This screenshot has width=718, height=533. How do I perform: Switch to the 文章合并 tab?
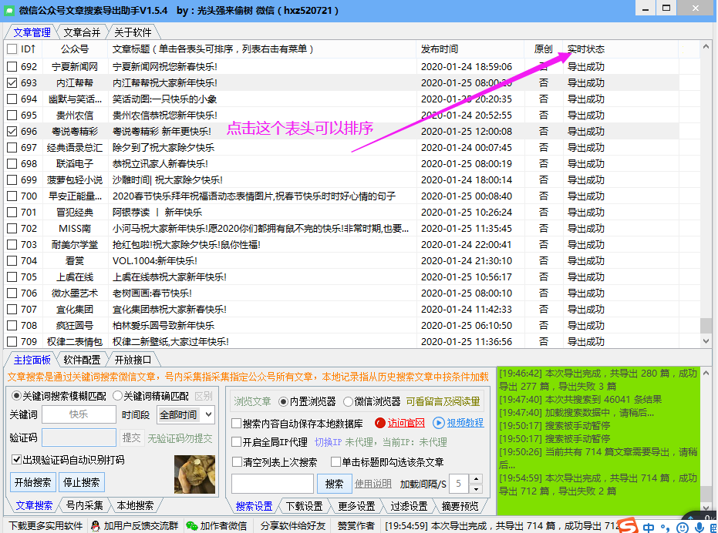click(x=82, y=32)
